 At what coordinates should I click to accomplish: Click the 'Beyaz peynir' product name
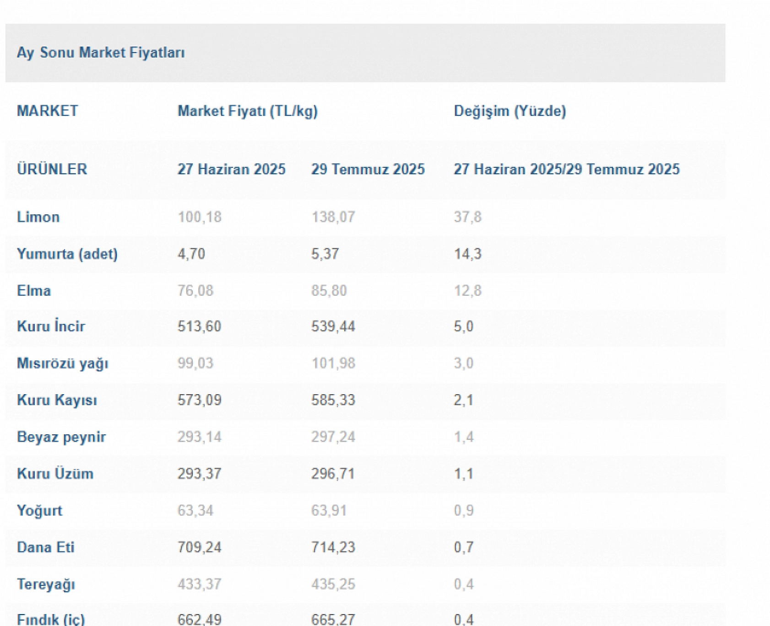pyautogui.click(x=61, y=437)
